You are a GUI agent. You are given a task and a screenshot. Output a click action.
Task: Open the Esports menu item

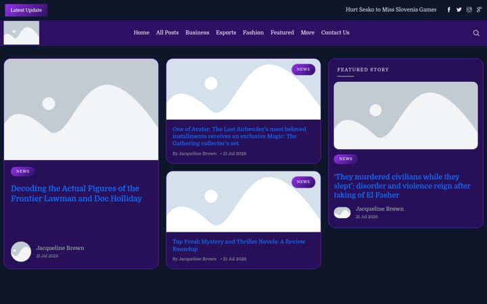pos(226,32)
